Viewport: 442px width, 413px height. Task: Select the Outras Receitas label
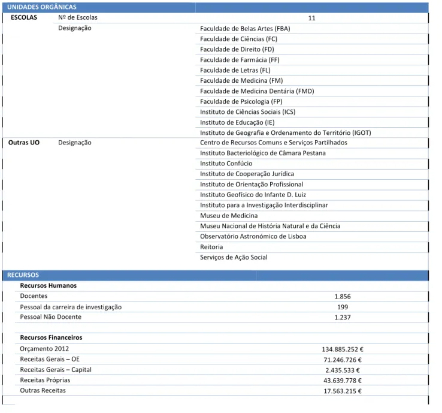(43, 390)
